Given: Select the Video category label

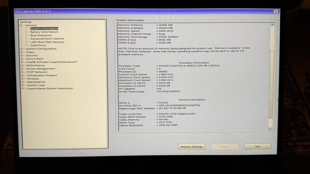Looking at the screenshot, I should pyautogui.click(x=30, y=52).
